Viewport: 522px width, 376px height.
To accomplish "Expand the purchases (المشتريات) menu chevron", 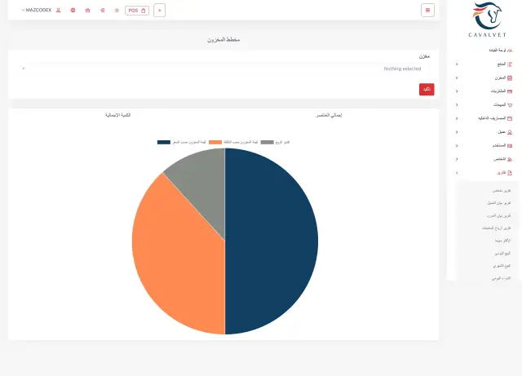I will (457, 91).
